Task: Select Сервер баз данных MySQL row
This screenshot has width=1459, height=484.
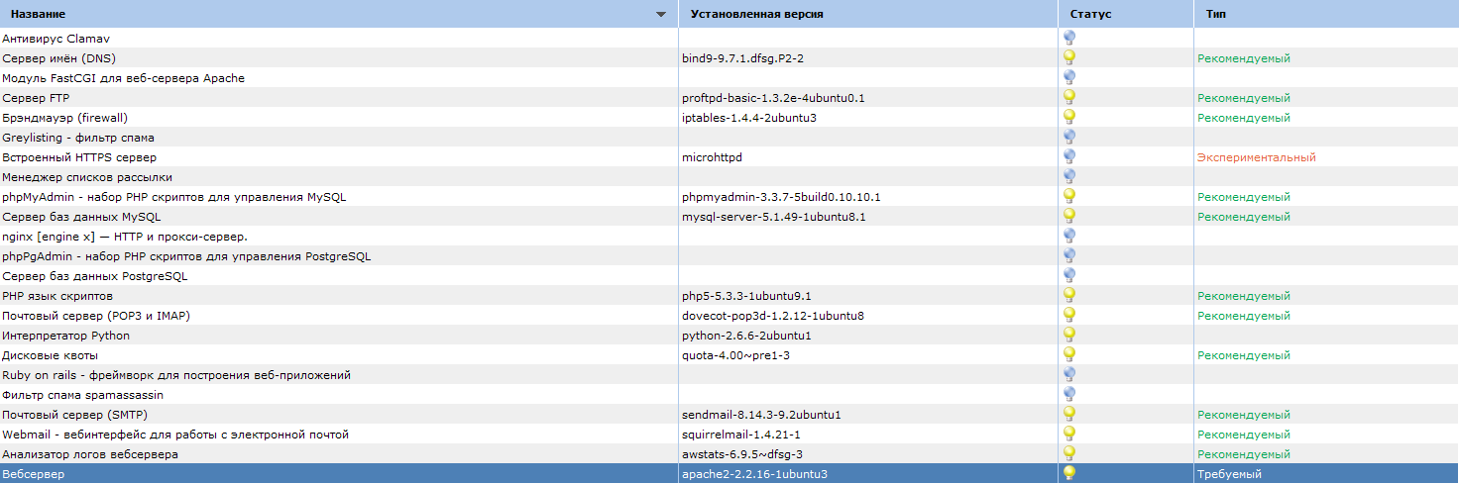Action: click(729, 216)
